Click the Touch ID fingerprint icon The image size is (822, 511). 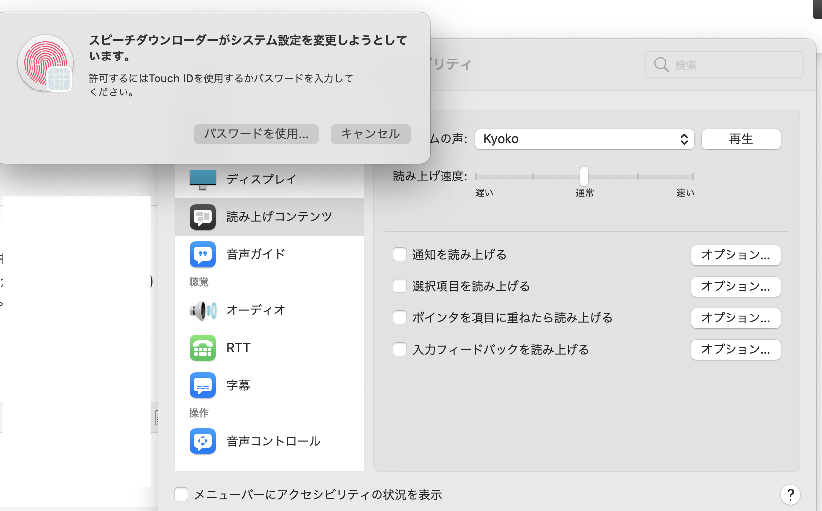coord(45,62)
